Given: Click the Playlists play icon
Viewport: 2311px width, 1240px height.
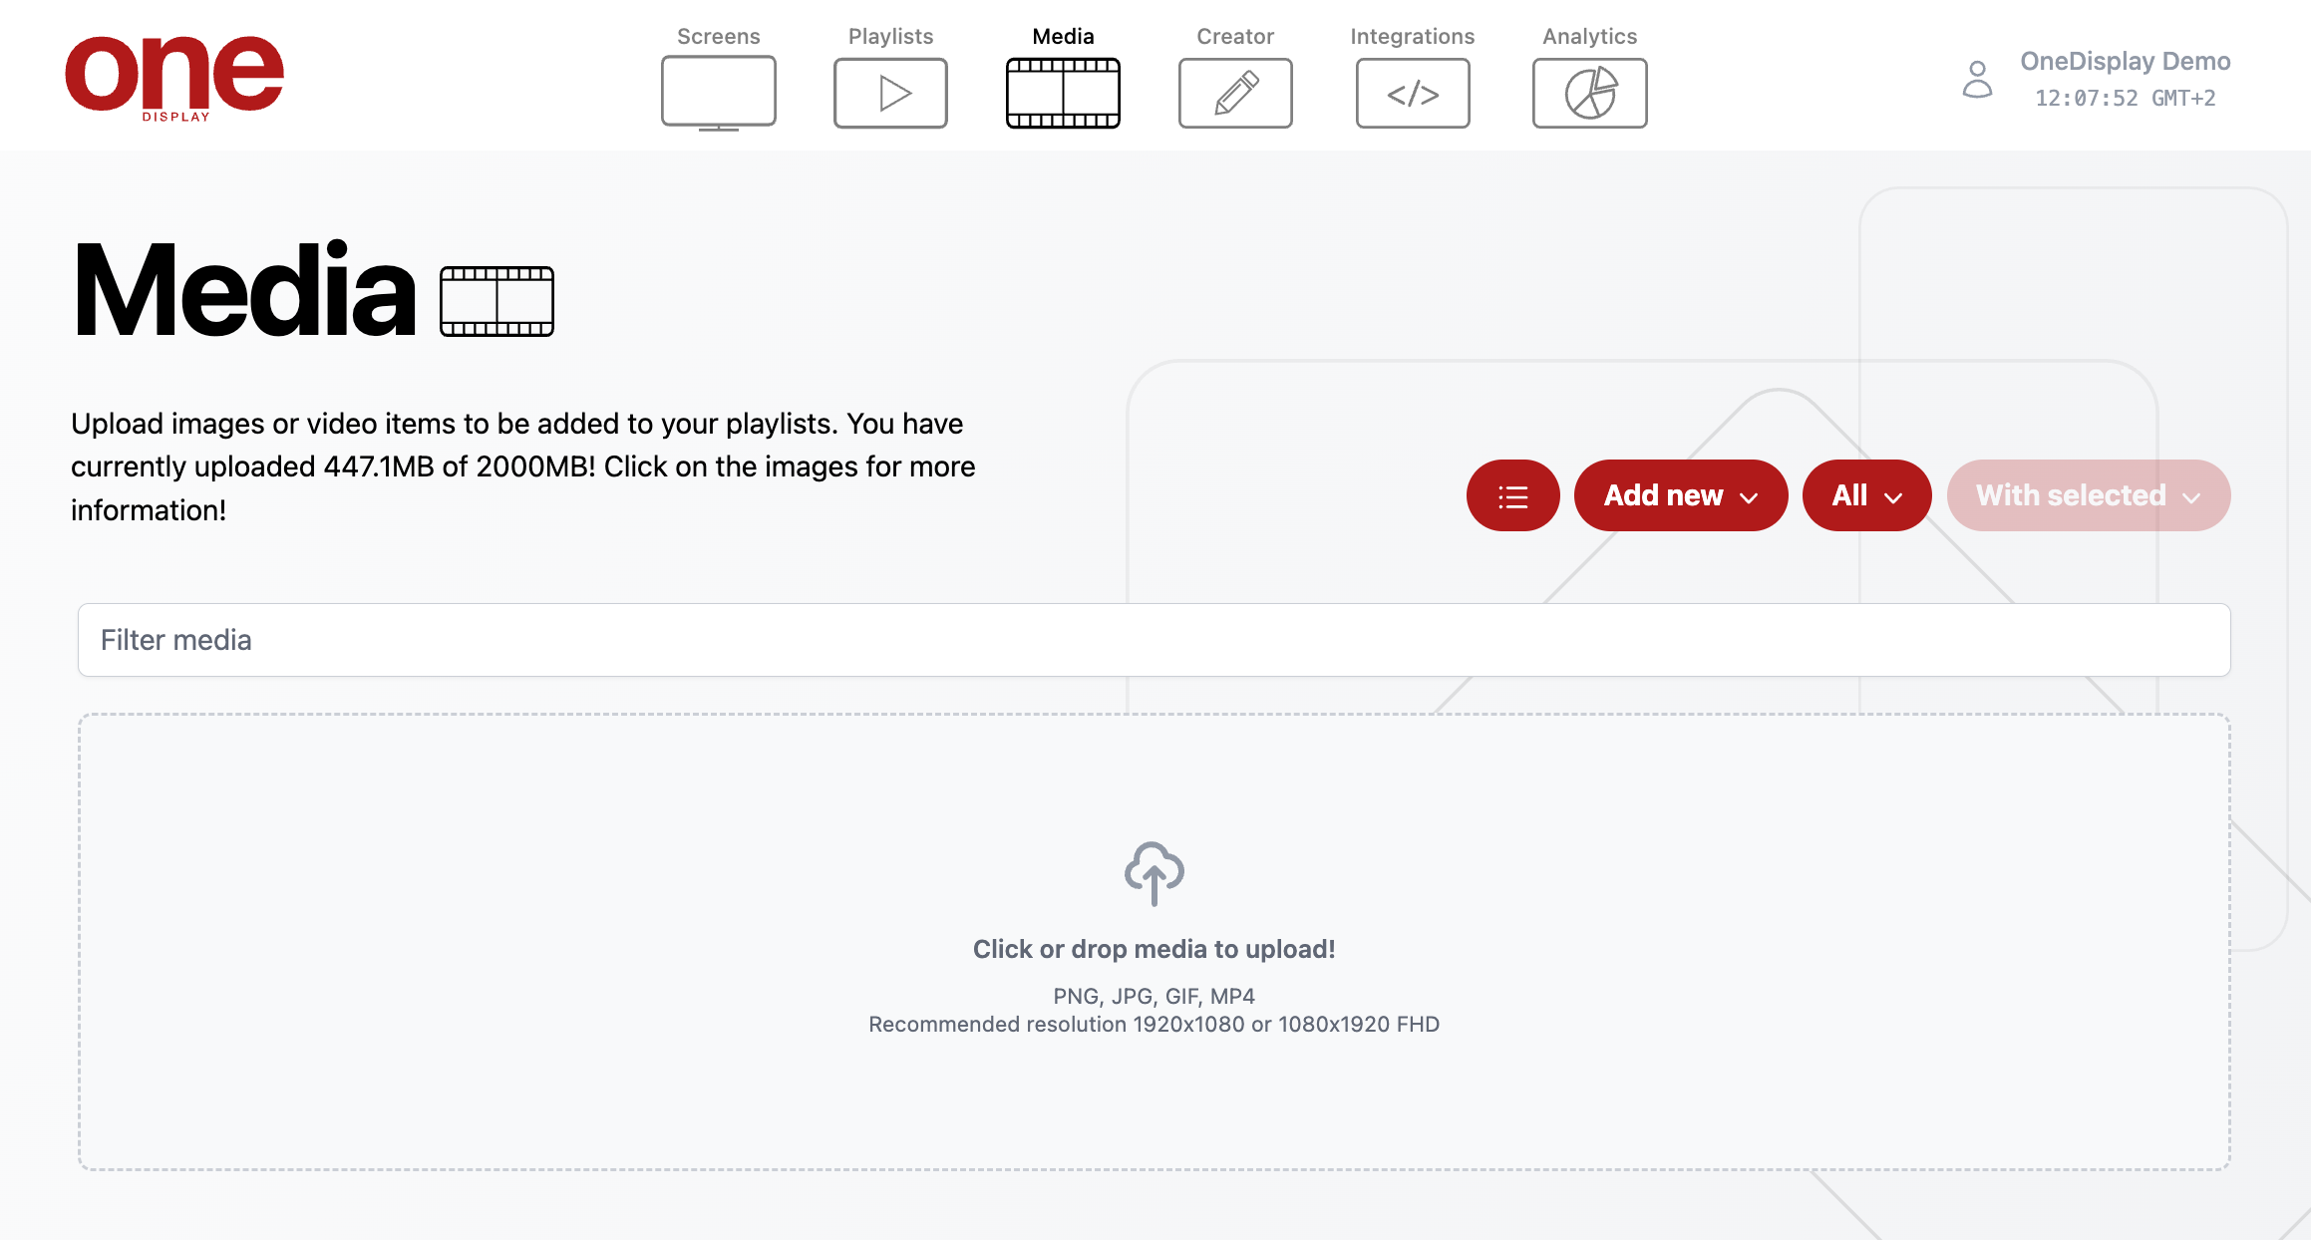Looking at the screenshot, I should [x=890, y=93].
